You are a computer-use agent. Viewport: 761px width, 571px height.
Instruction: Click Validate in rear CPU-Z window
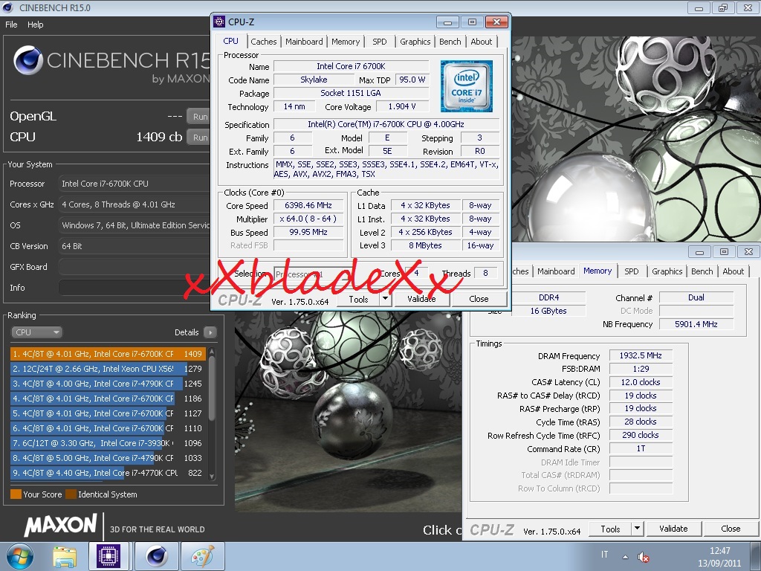pyautogui.click(x=673, y=529)
